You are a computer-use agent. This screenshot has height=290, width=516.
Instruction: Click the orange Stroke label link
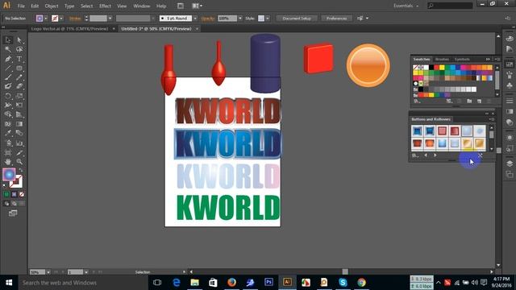(x=75, y=19)
